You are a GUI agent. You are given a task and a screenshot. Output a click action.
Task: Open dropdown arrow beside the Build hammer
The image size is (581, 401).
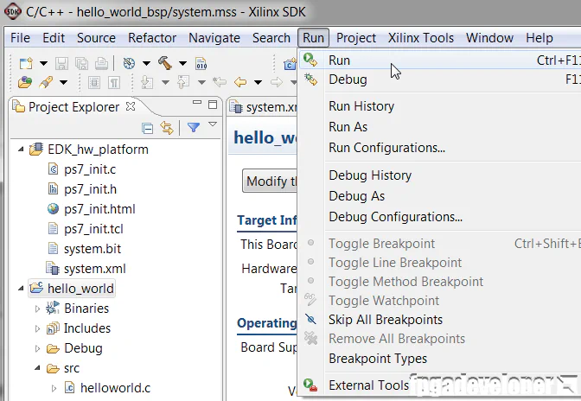pyautogui.click(x=182, y=63)
